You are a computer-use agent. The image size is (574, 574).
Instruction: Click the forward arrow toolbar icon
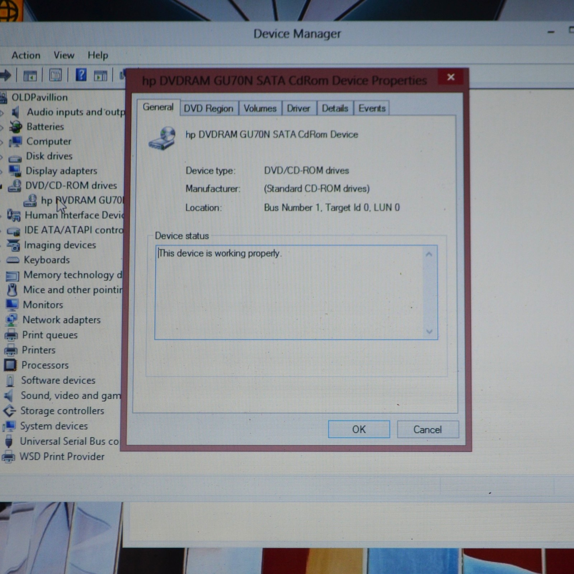5,75
